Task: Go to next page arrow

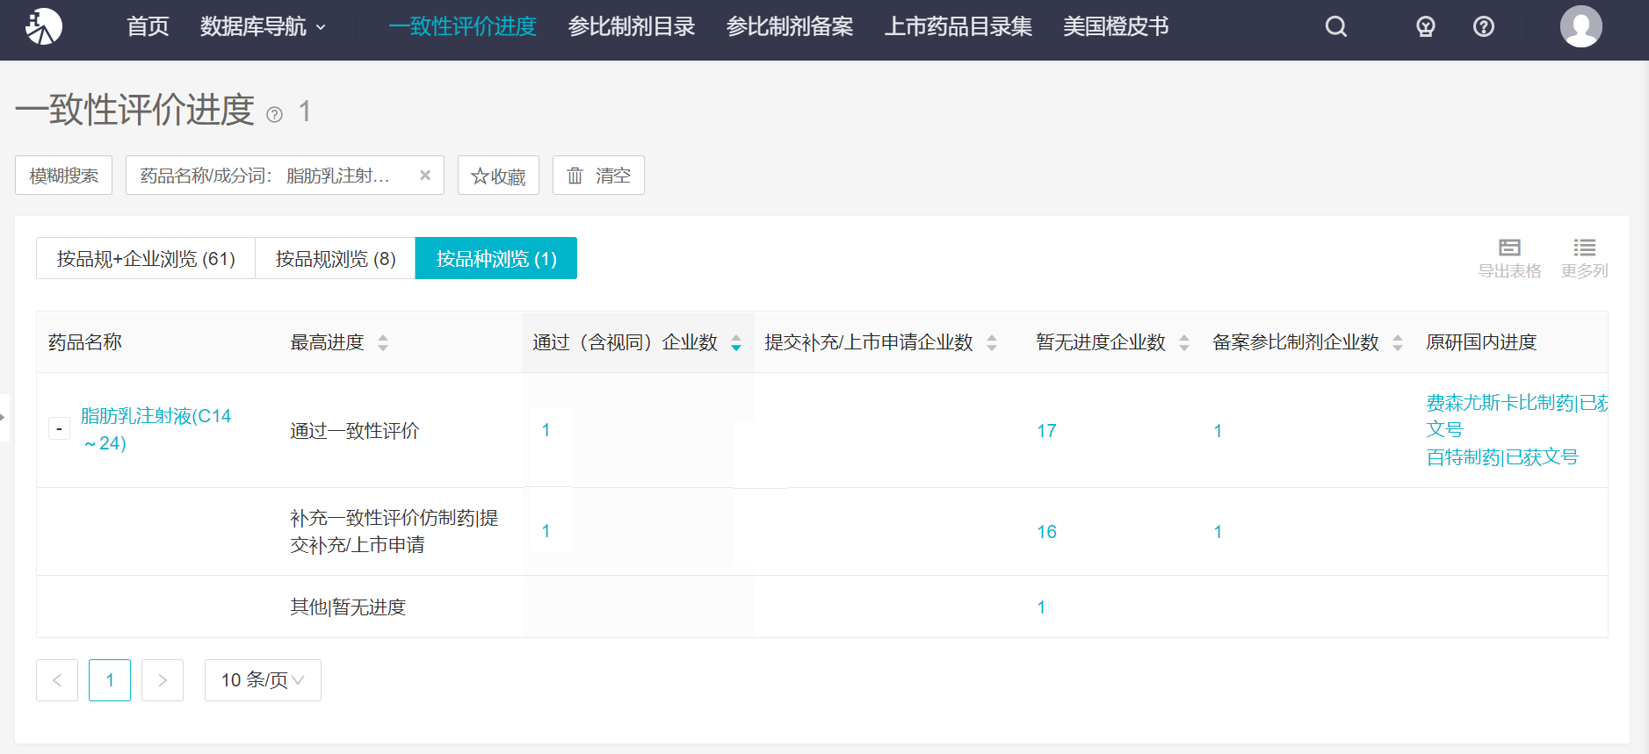Action: tap(163, 680)
